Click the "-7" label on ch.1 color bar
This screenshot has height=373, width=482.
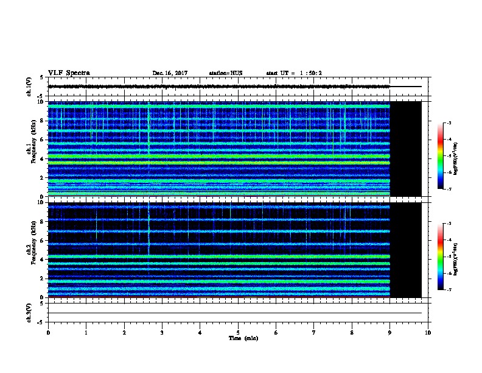449,189
